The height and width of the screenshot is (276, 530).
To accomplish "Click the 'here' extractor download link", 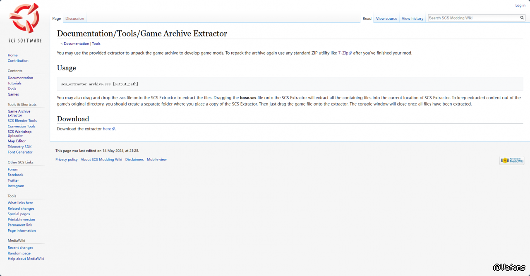I will click(107, 129).
